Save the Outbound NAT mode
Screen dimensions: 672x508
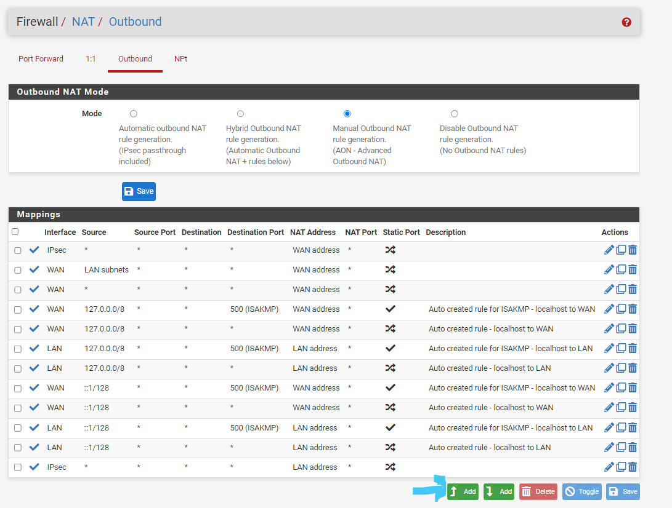point(139,191)
